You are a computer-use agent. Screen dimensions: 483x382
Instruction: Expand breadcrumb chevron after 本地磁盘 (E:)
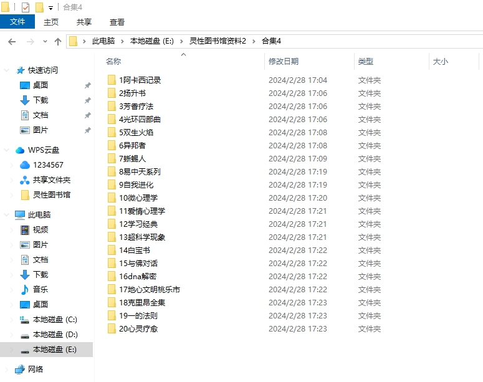pyautogui.click(x=181, y=41)
